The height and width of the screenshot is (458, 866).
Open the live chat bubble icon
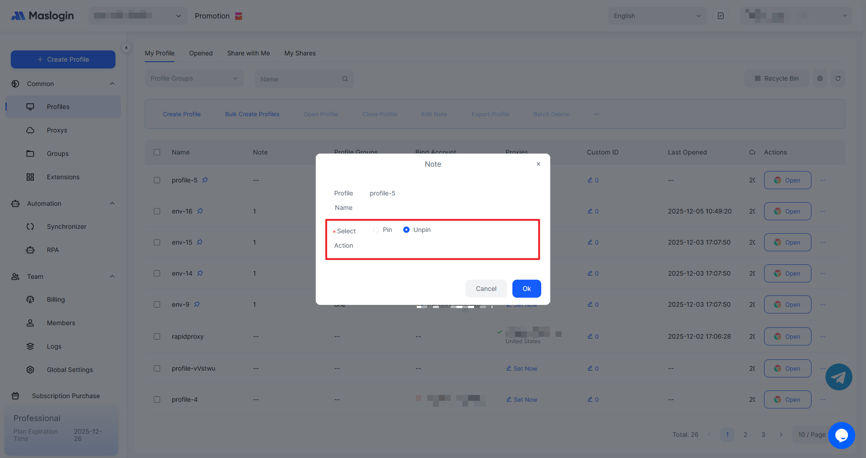(841, 435)
